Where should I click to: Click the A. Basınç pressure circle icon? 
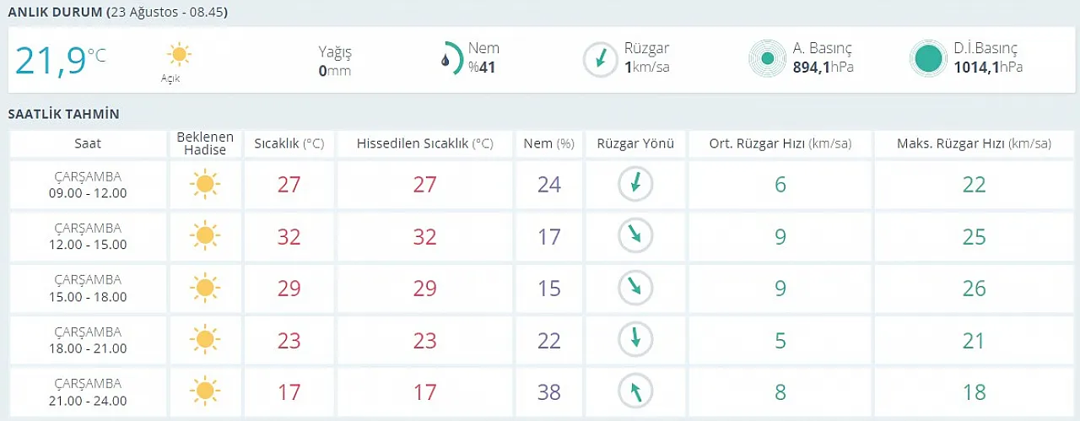tap(768, 59)
